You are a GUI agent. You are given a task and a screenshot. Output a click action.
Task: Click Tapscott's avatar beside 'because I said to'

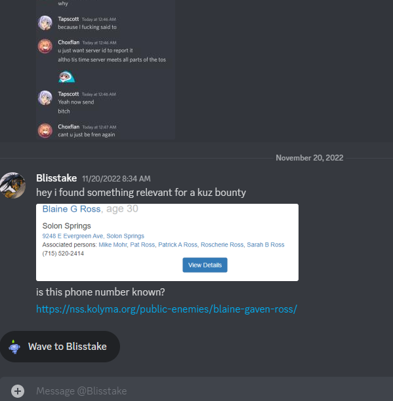tap(45, 23)
